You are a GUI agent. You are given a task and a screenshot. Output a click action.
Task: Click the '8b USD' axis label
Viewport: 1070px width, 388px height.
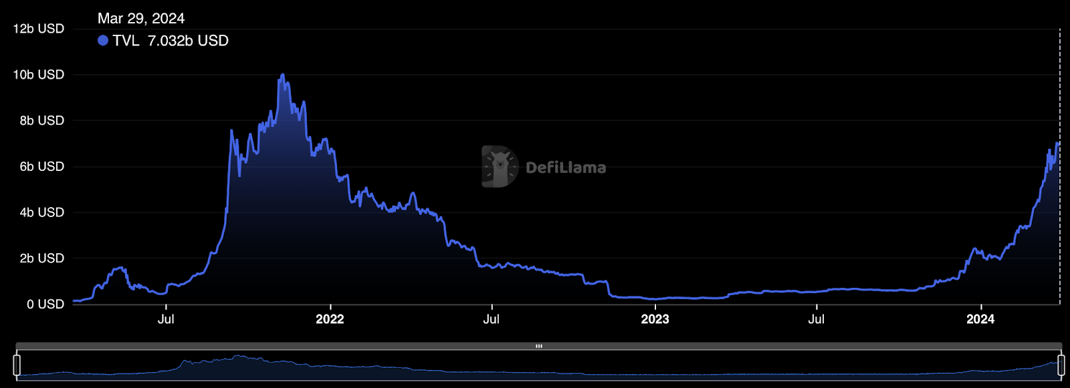pos(42,121)
